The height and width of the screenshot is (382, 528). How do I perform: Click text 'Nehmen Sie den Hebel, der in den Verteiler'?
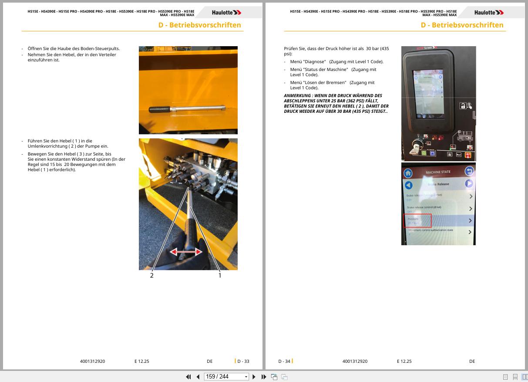click(x=72, y=55)
